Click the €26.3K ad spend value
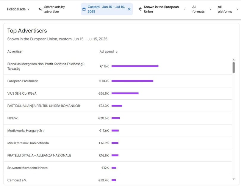 [104, 106]
